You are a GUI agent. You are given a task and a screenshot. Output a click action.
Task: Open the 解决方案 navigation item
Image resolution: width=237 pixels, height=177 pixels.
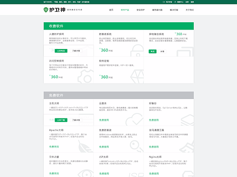coord(174,10)
